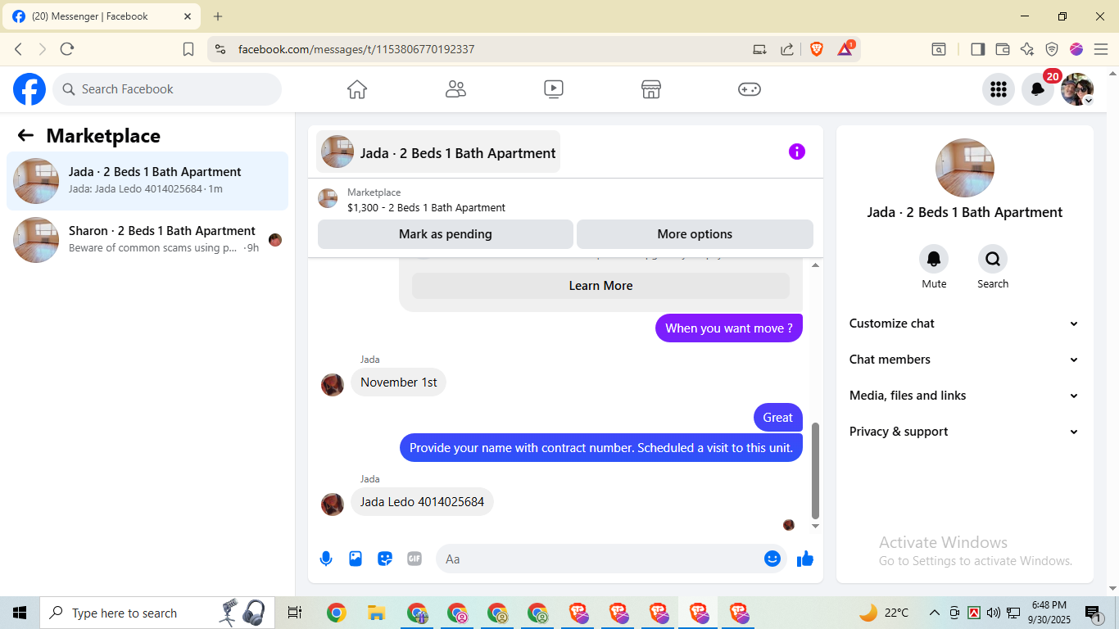The width and height of the screenshot is (1119, 629).
Task: Show hidden system tray icons
Action: (934, 613)
